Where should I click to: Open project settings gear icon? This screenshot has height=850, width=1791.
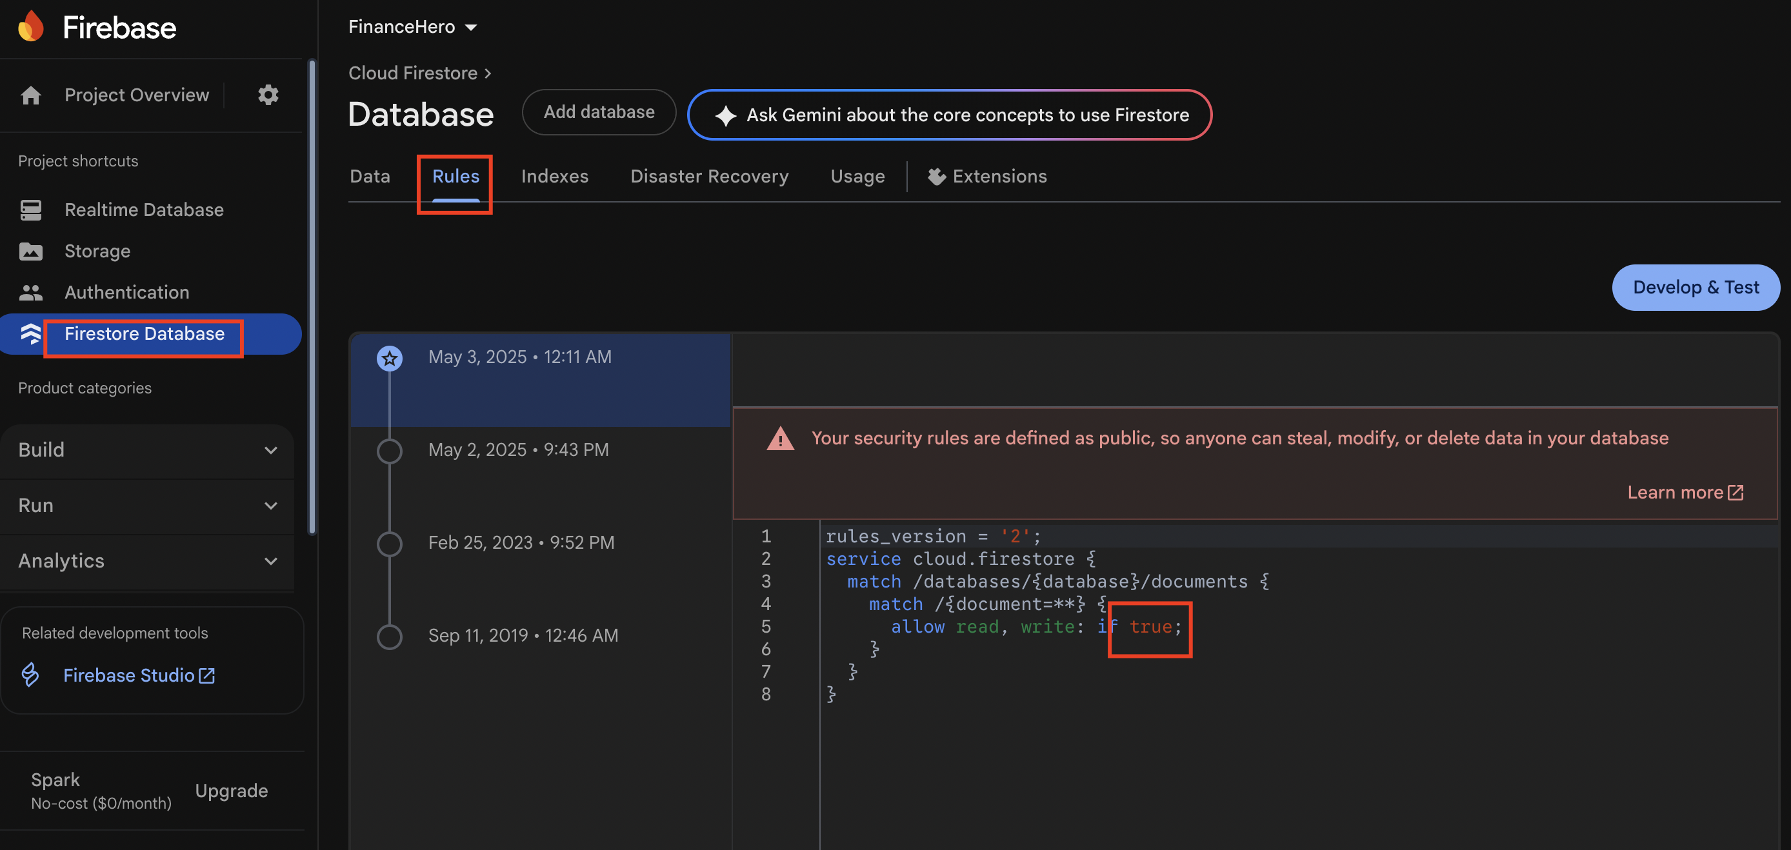(268, 95)
